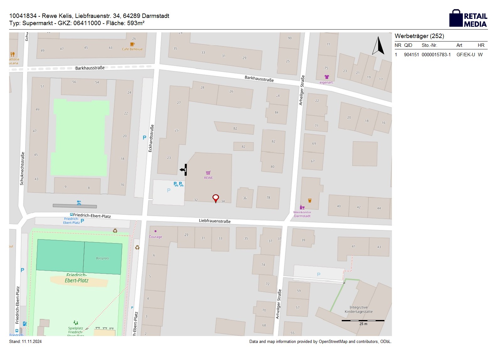
Task: Select the REWE shopping cart icon
Action: click(208, 173)
